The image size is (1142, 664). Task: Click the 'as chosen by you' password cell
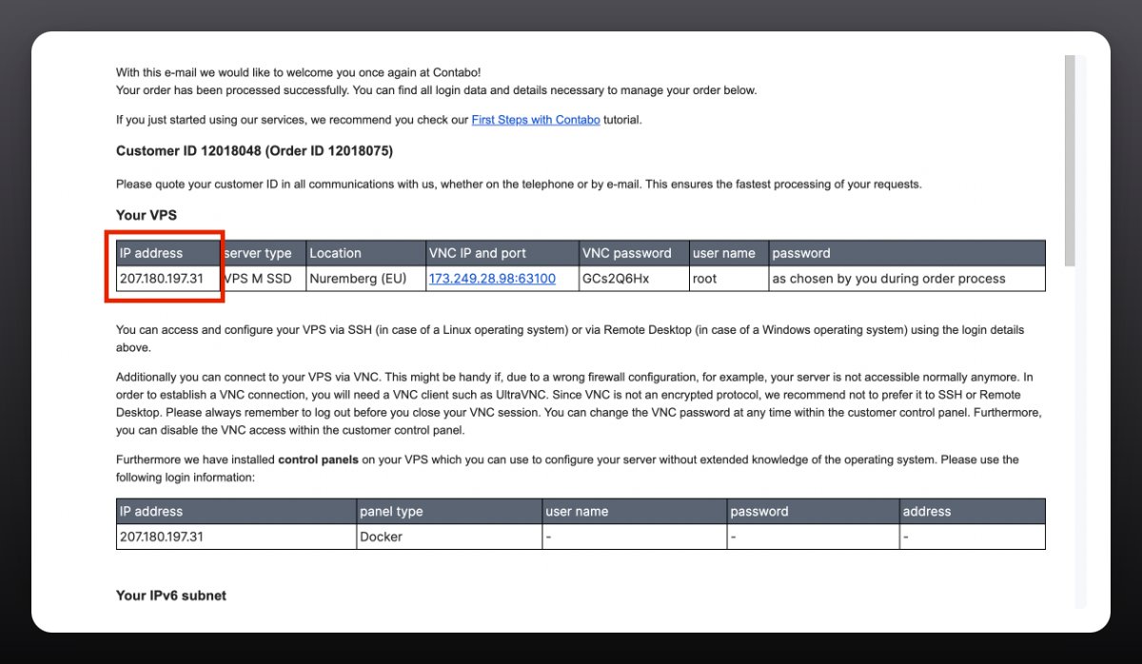pyautogui.click(x=889, y=279)
